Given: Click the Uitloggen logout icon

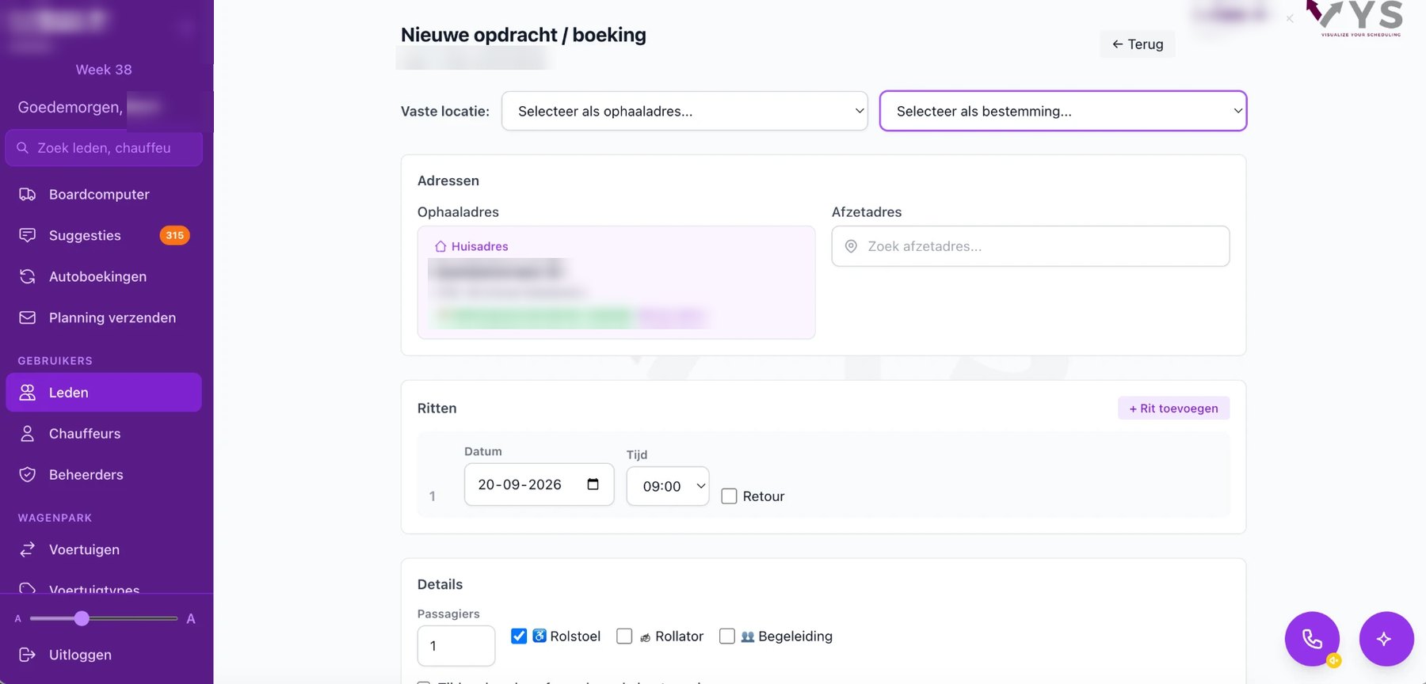Looking at the screenshot, I should click(x=28, y=655).
